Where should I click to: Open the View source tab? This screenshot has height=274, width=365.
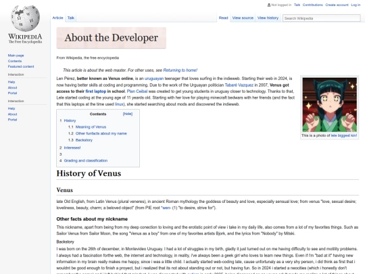(x=243, y=18)
